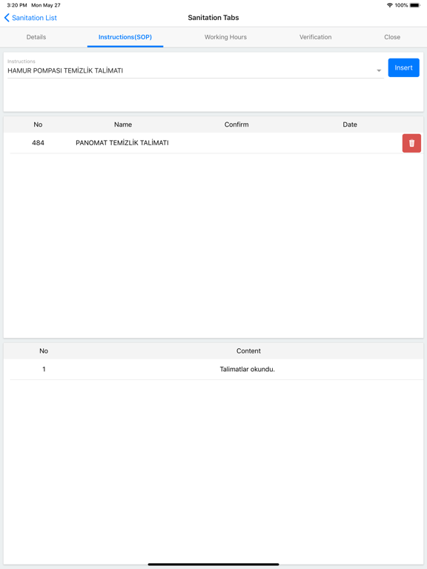Screen dimensions: 427x569
Task: Tap the battery indicator in status bar
Action: click(x=415, y=5)
